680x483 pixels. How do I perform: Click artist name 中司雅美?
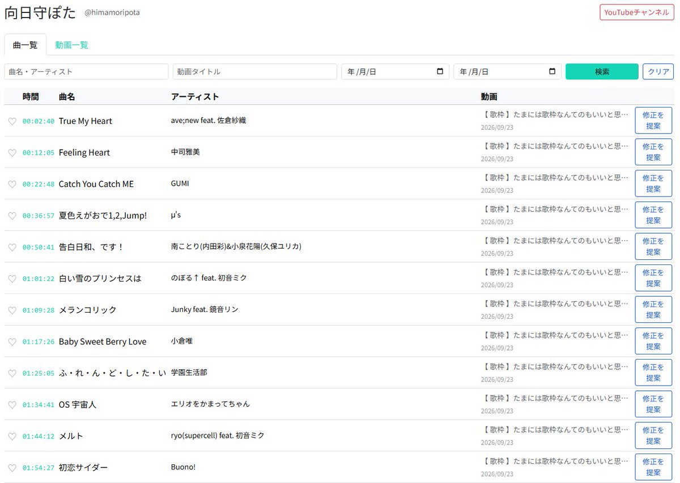[185, 152]
